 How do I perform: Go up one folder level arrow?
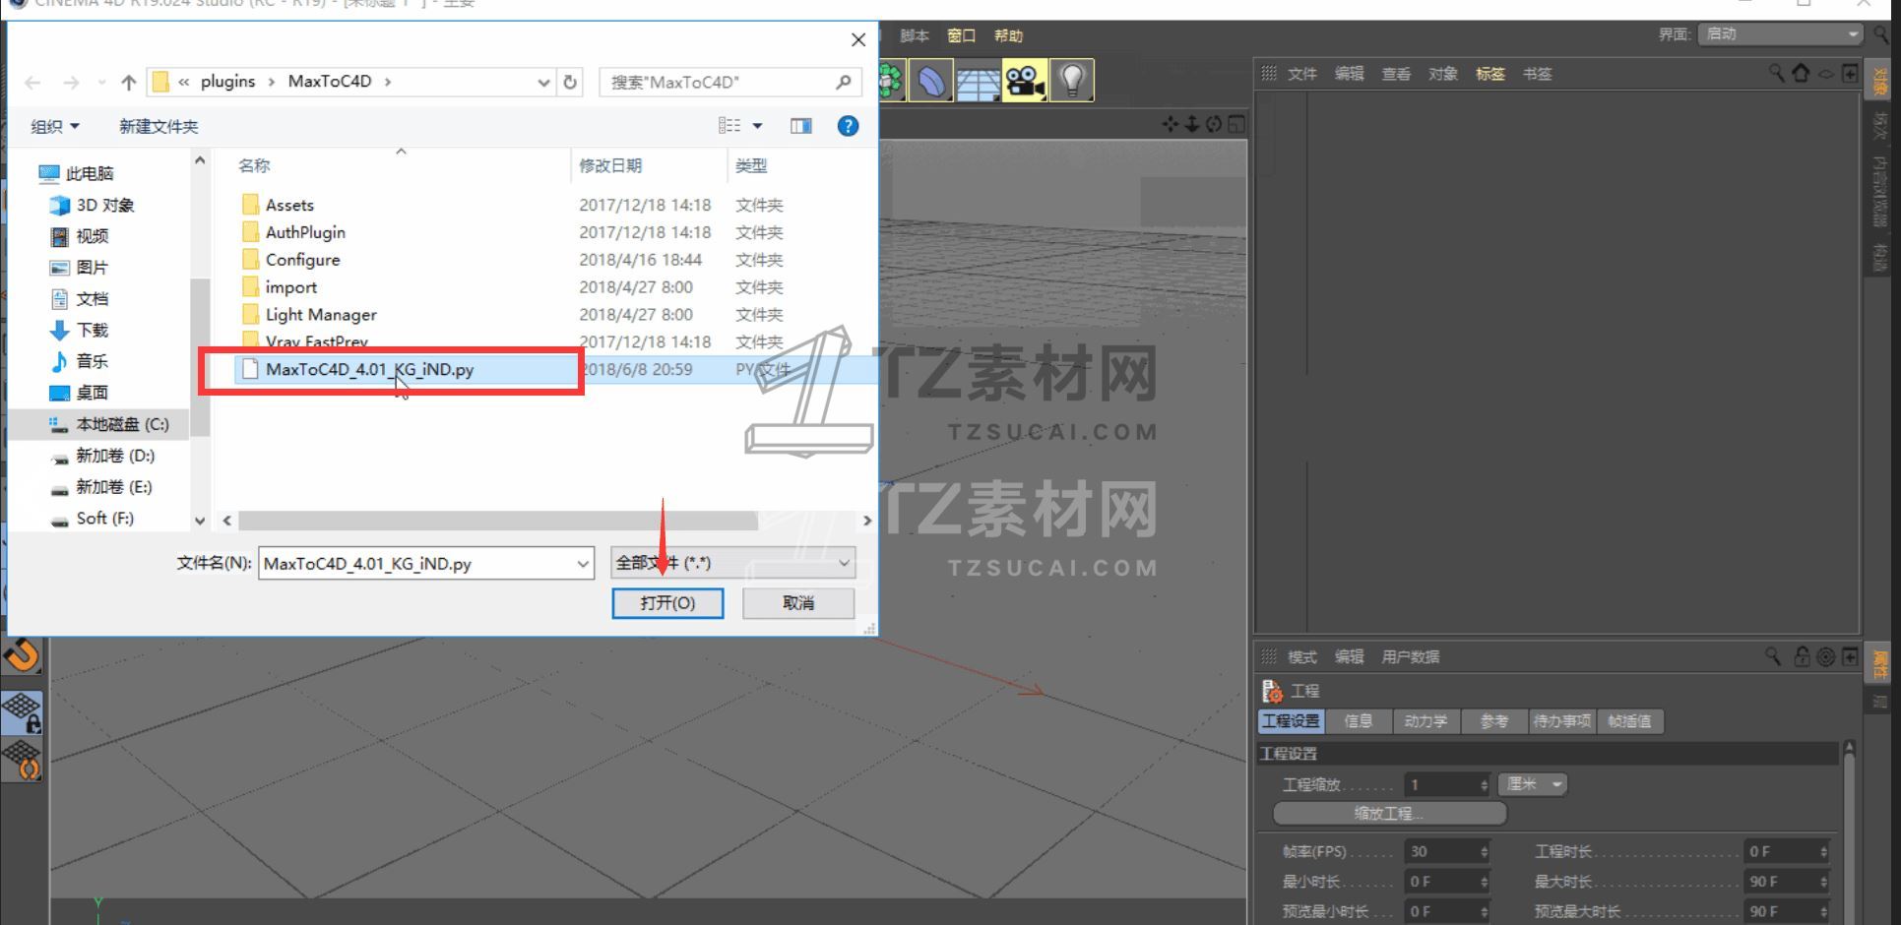128,83
